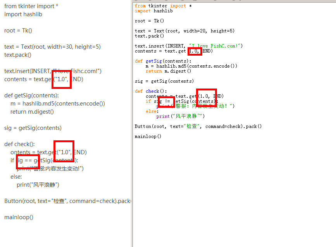Click "root = Tk()" in the right editor
The width and height of the screenshot is (336, 247).
[x=149, y=21]
